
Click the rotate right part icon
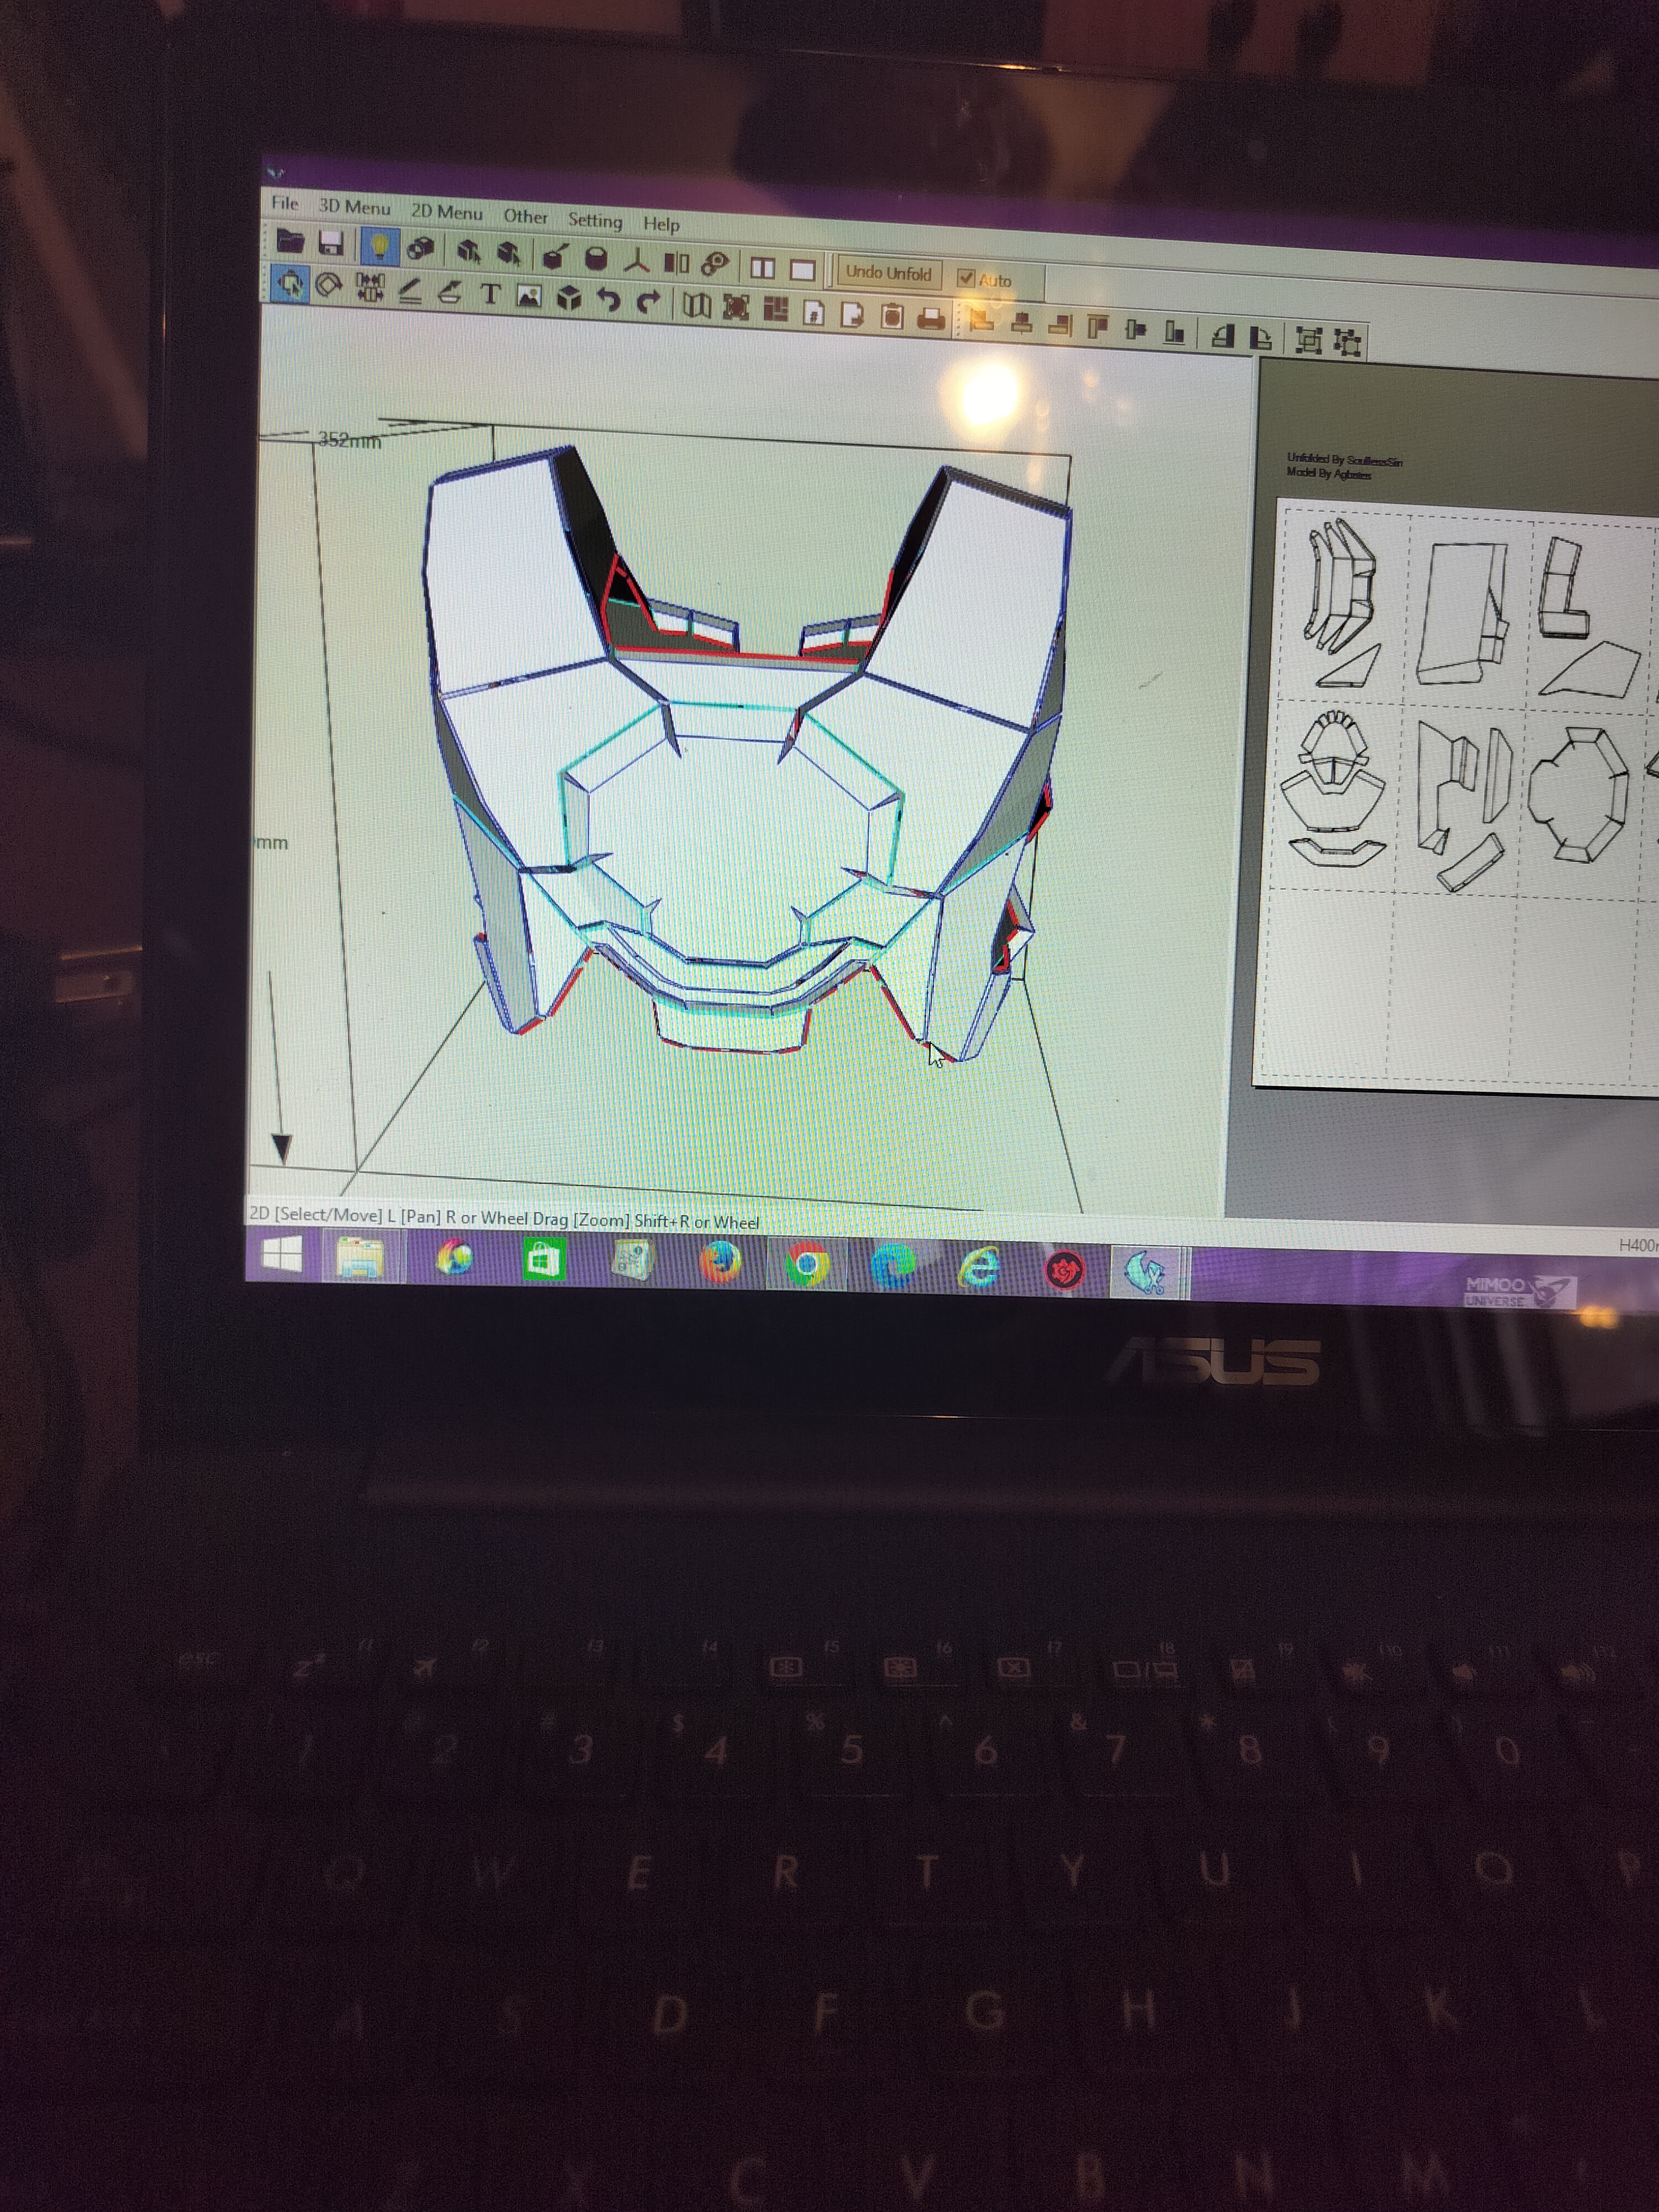[x=1261, y=338]
